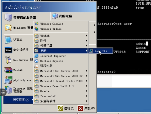Open Windows PowerShell 1.0 folder
Image resolution: width=151 pixels, height=114 pixels.
(61, 86)
